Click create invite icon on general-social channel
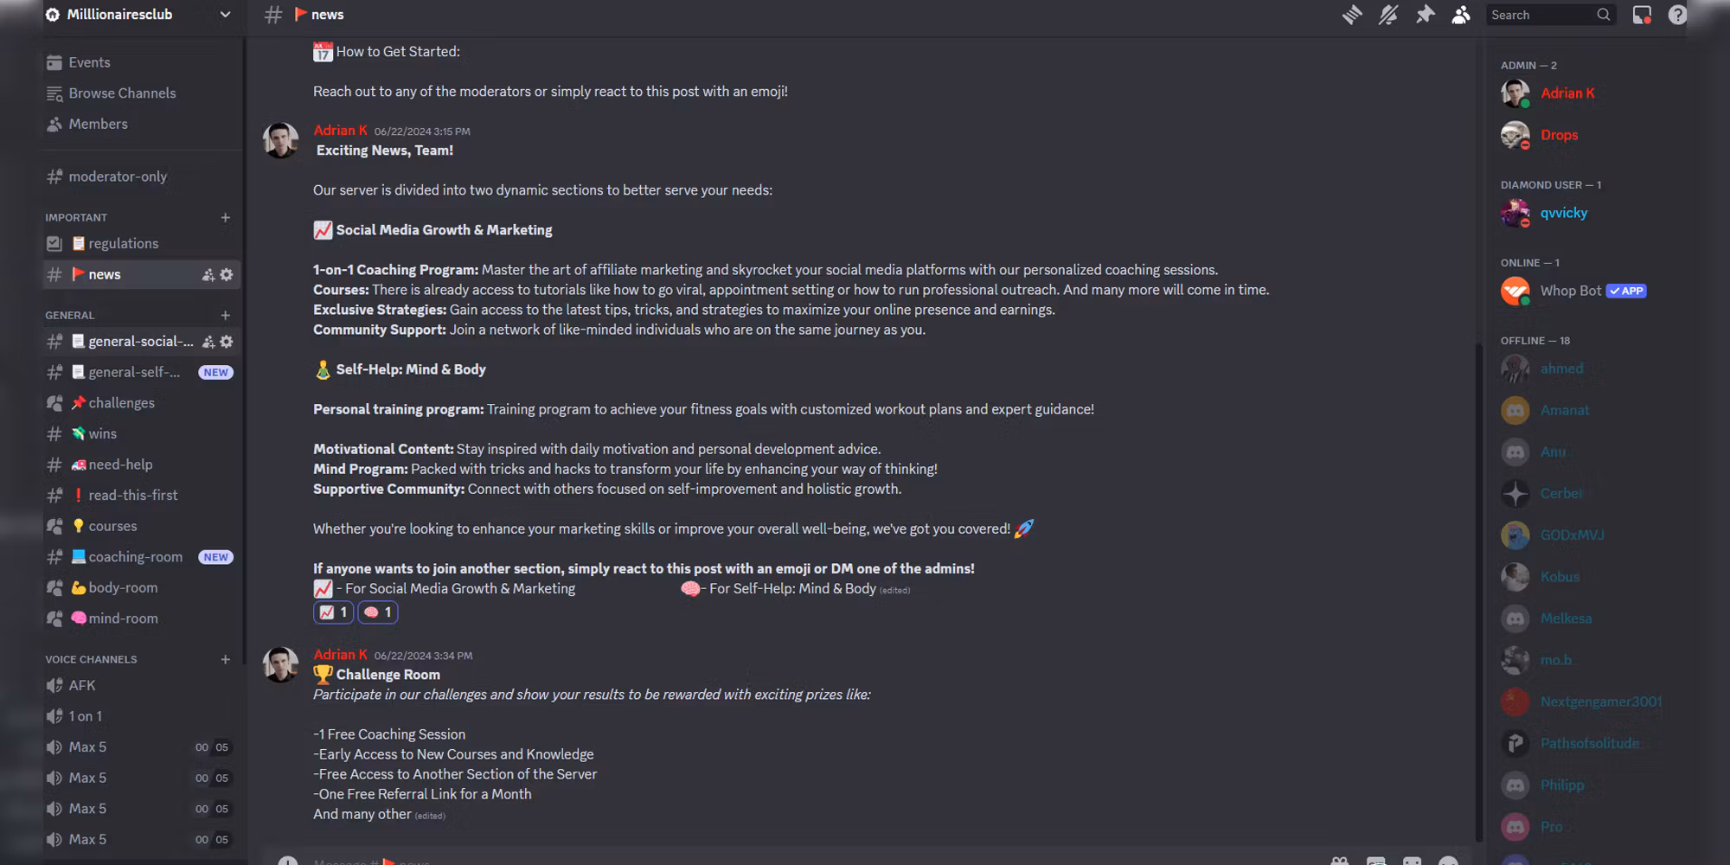1730x865 pixels. (208, 342)
